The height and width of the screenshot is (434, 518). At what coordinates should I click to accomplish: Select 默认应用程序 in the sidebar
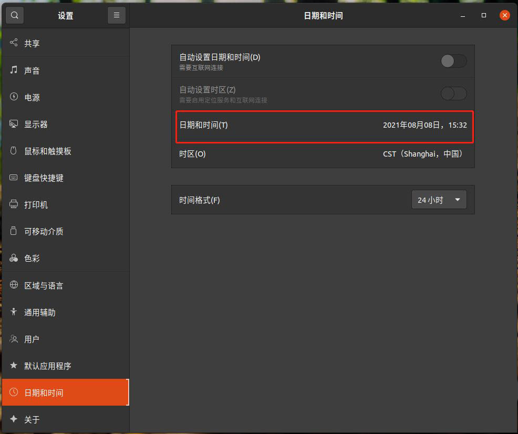(x=66, y=366)
